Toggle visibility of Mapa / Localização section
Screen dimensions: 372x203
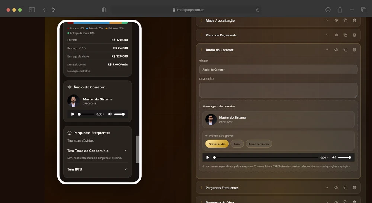coord(336,20)
